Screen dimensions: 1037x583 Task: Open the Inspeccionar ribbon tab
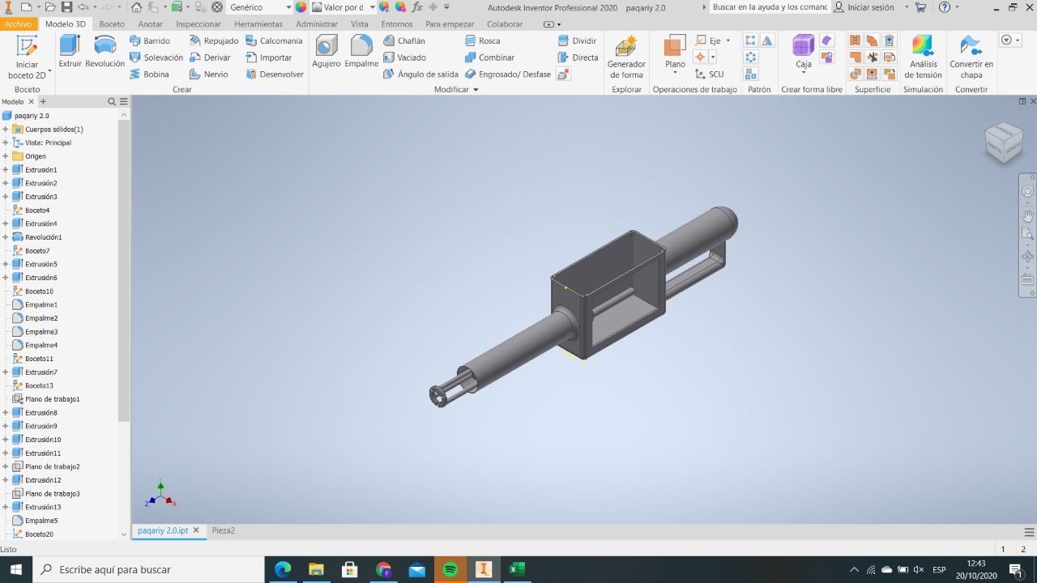coord(198,24)
